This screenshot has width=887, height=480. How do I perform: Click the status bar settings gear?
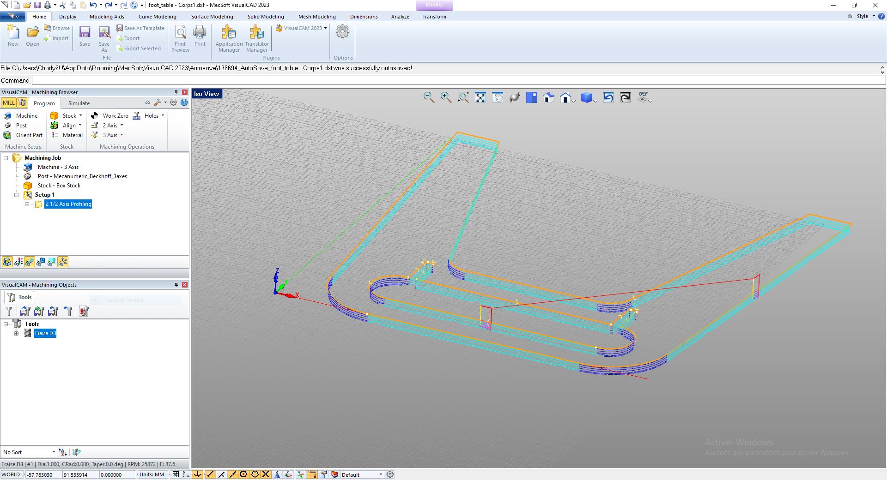390,474
